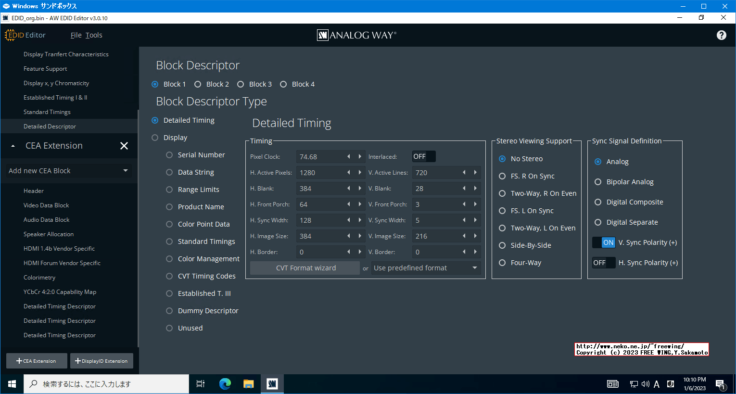
Task: Remove CEA Extension with the X icon
Action: point(124,146)
